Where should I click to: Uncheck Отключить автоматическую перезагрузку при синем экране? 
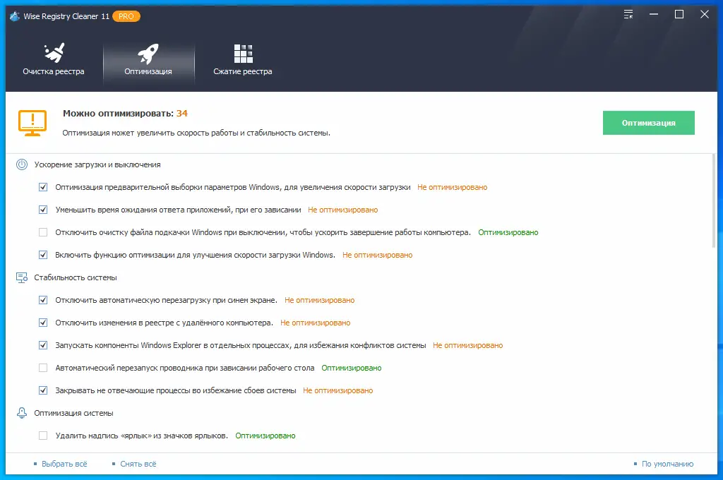click(x=43, y=300)
